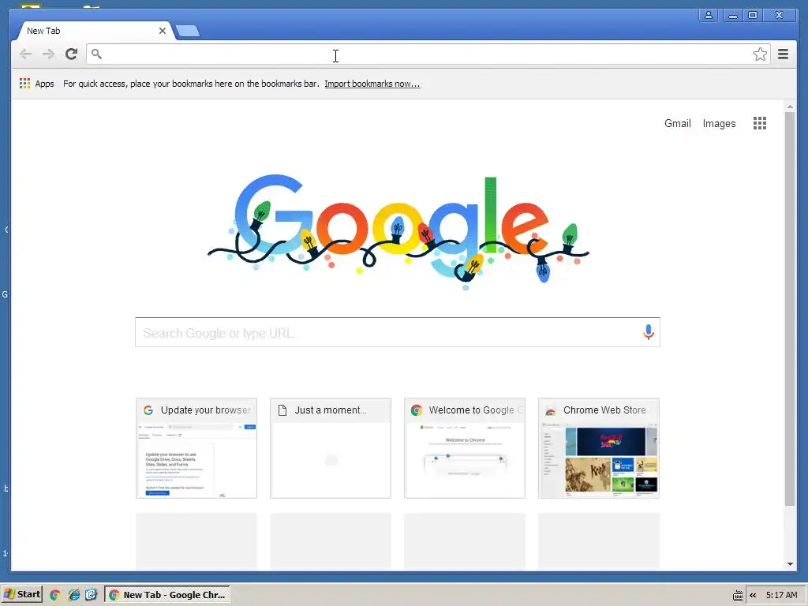
Task: Open a new tab with the tab button
Action: (188, 32)
